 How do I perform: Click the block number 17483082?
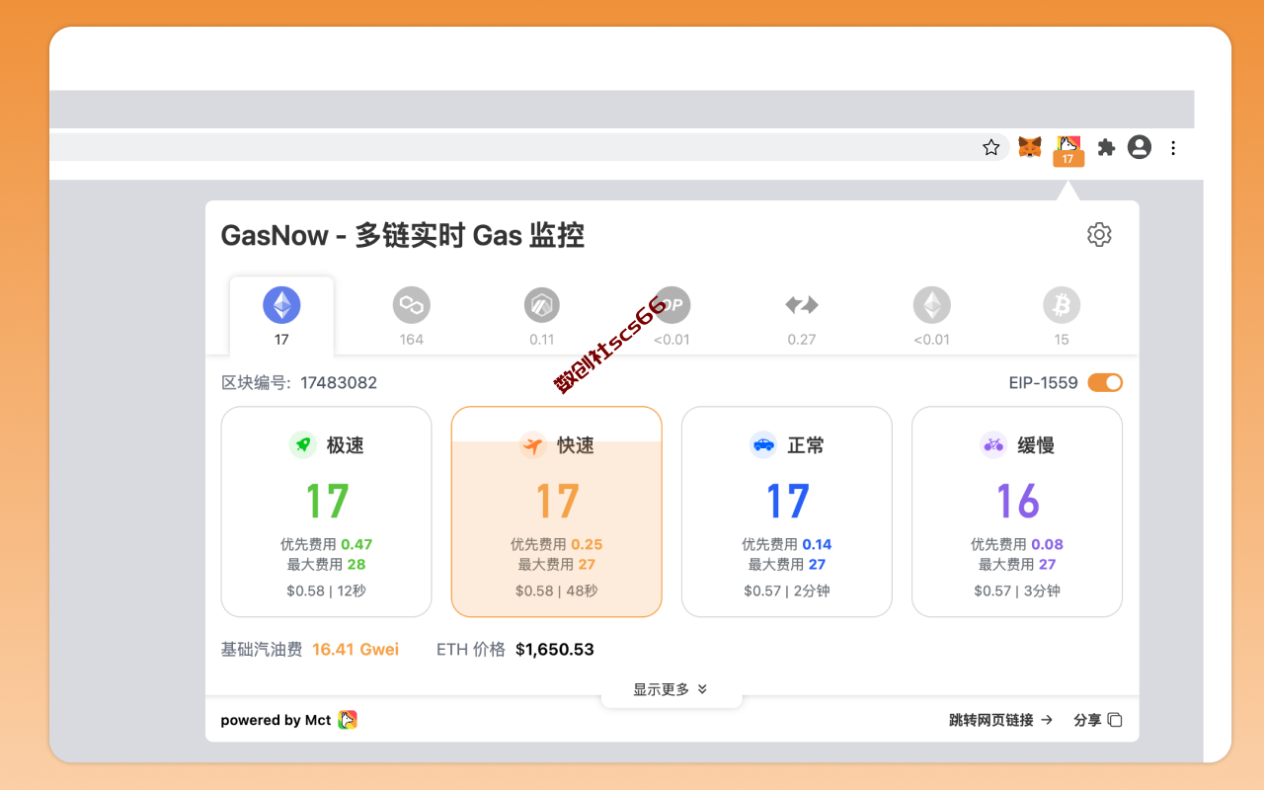[x=339, y=383]
